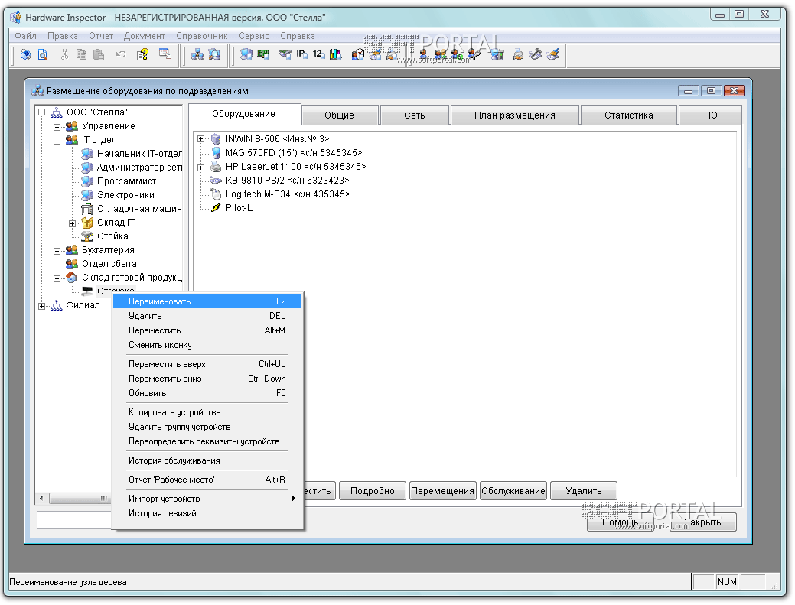Click the Copy toolbar icon
This screenshot has height=605, width=795.
coord(81,54)
